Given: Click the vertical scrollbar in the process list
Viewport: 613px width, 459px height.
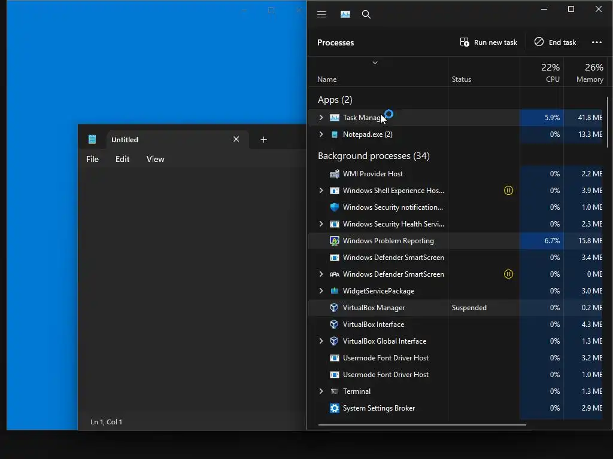Looking at the screenshot, I should pos(607,122).
